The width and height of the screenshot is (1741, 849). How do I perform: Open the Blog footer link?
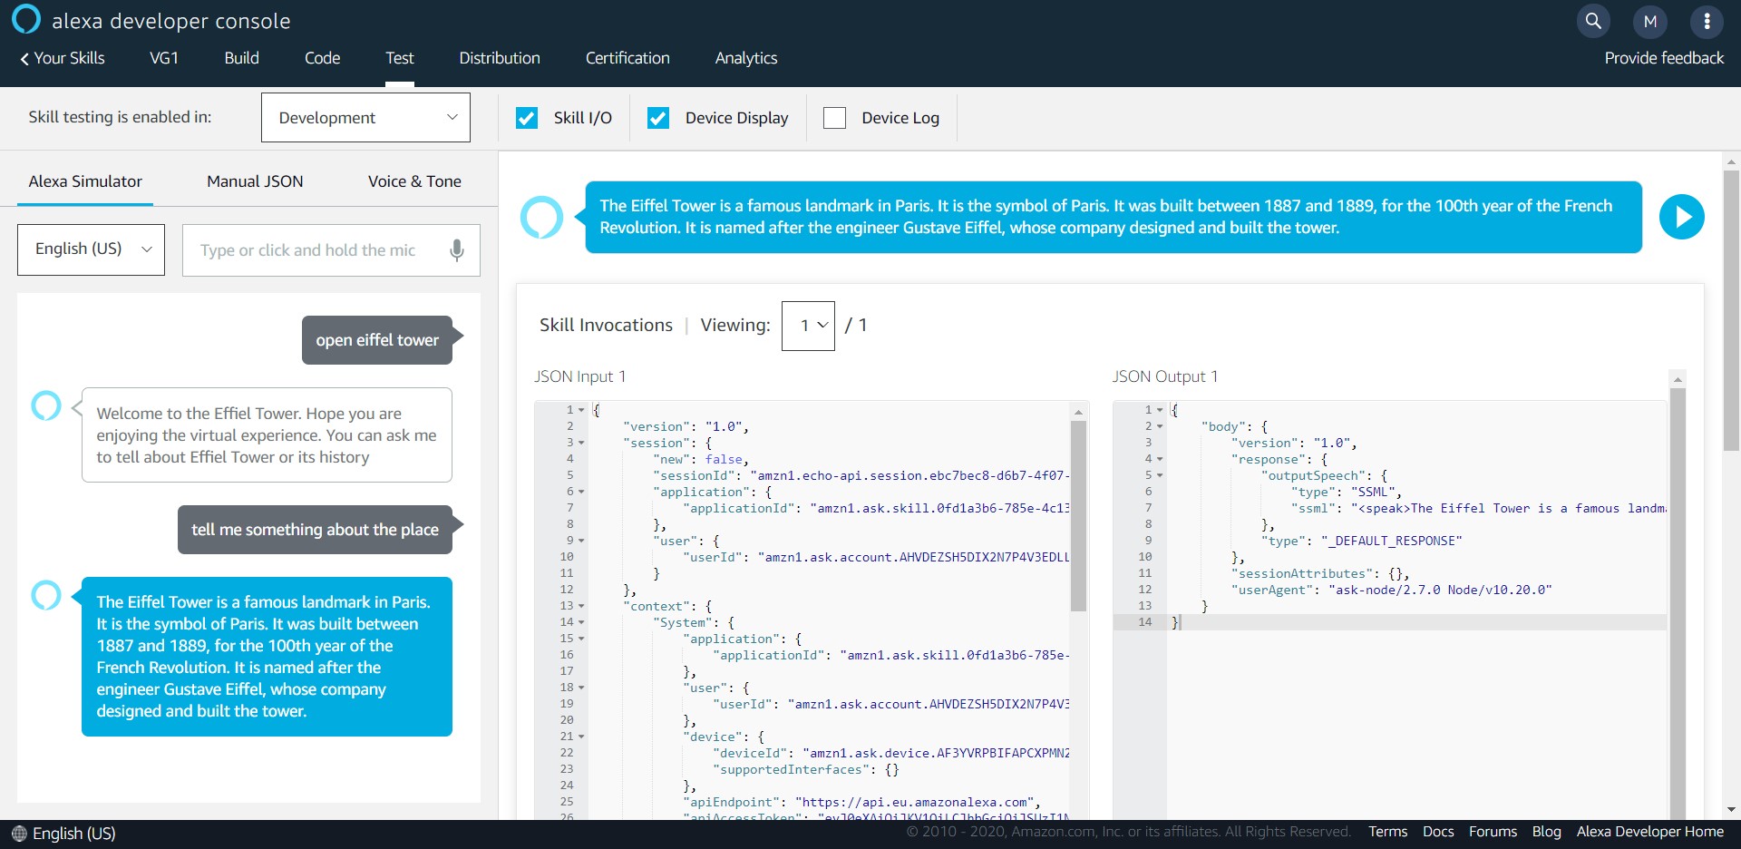(1546, 832)
